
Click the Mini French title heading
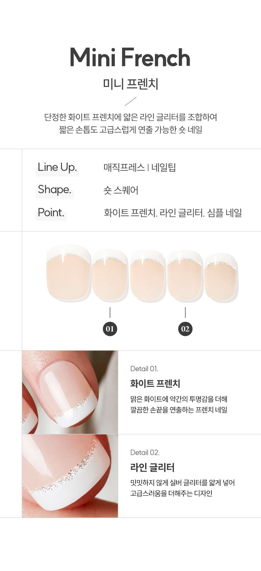130,57
